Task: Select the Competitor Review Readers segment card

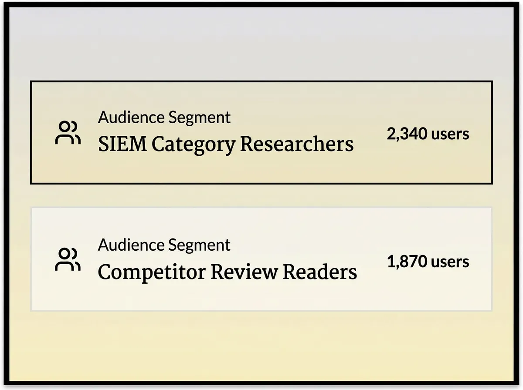Action: pyautogui.click(x=261, y=259)
